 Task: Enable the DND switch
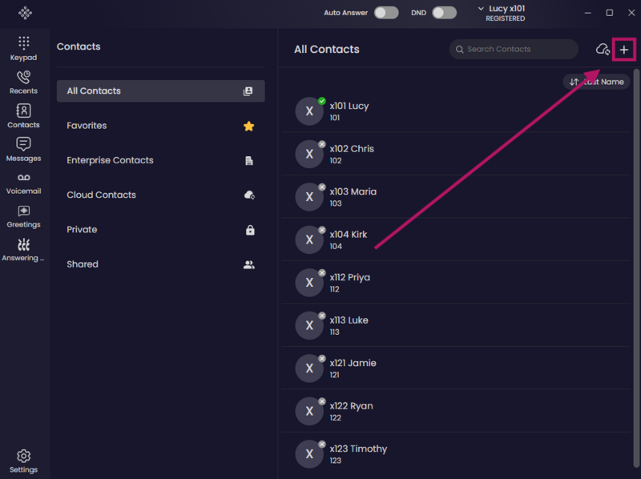coord(445,13)
